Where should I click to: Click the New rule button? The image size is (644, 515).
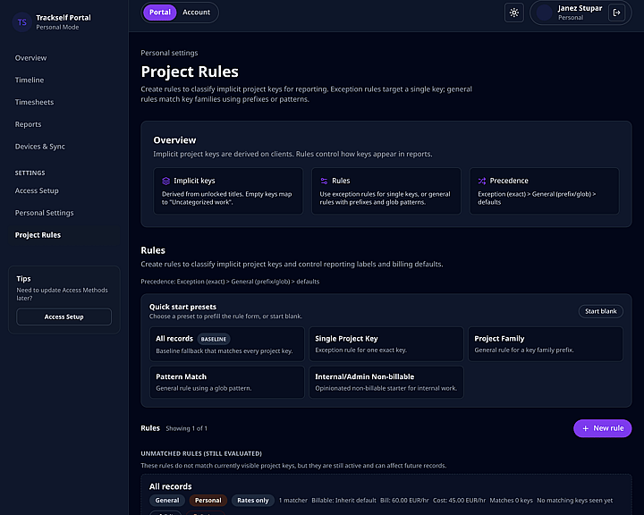[603, 428]
